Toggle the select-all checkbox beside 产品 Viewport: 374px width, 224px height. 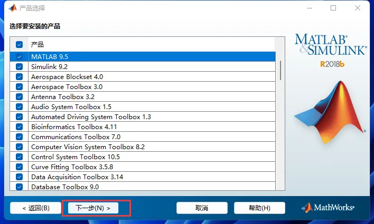[x=19, y=44]
